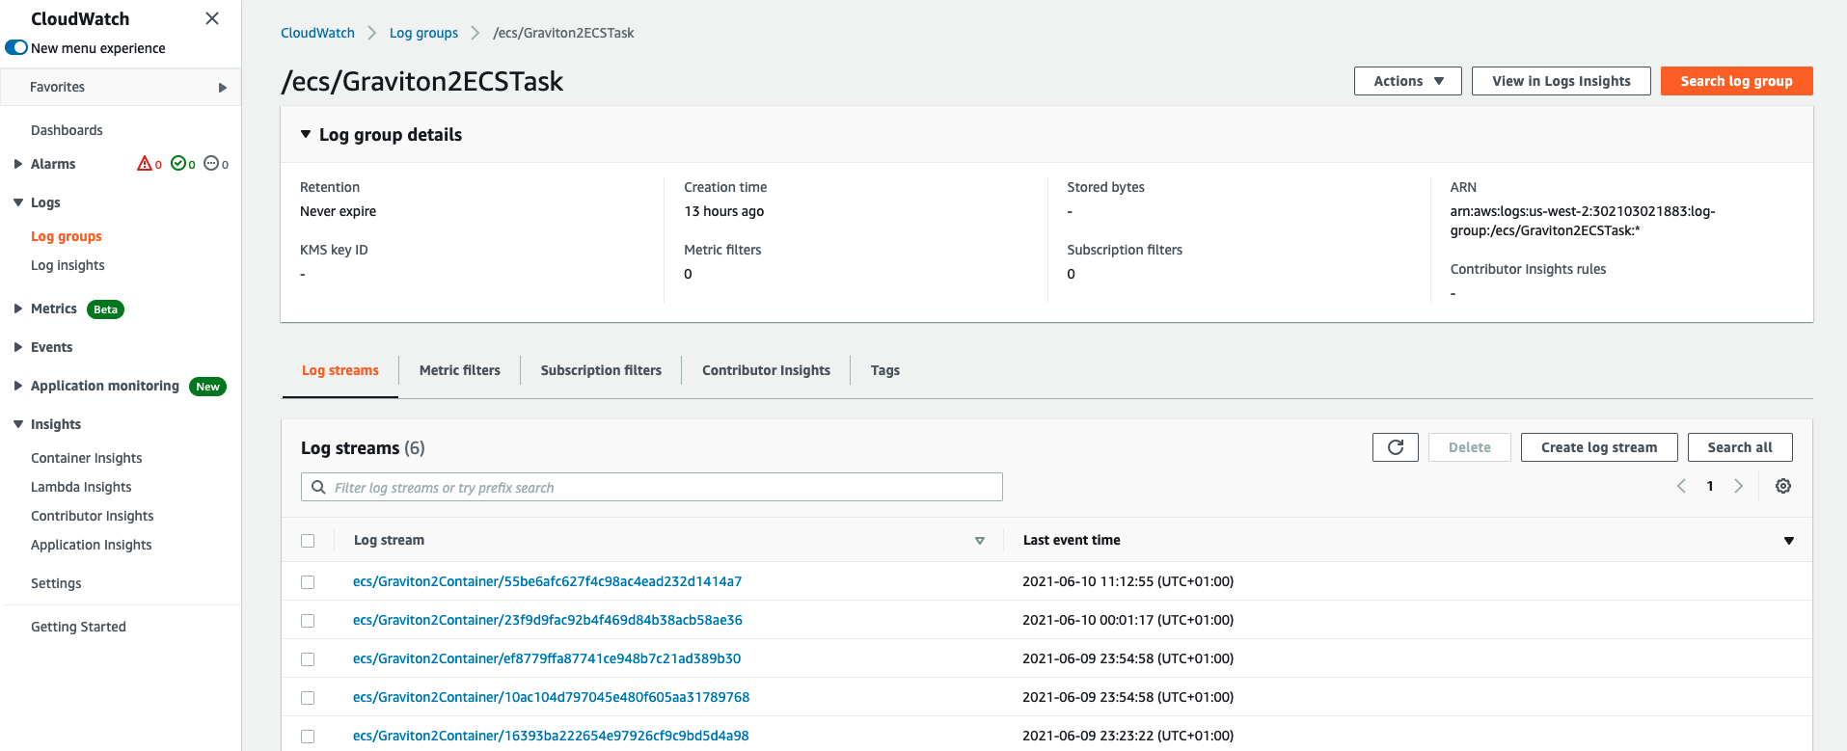Open log stream ending 232d1414a7
The width and height of the screenshot is (1847, 751).
tap(547, 581)
